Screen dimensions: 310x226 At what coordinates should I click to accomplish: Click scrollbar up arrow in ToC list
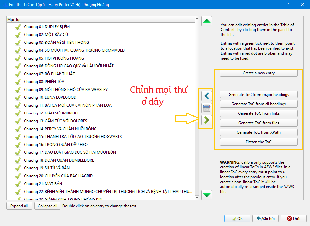click(197, 19)
